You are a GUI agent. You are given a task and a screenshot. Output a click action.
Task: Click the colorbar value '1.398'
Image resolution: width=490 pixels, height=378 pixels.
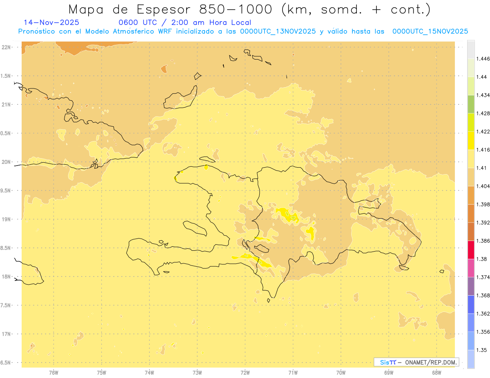pyautogui.click(x=484, y=204)
